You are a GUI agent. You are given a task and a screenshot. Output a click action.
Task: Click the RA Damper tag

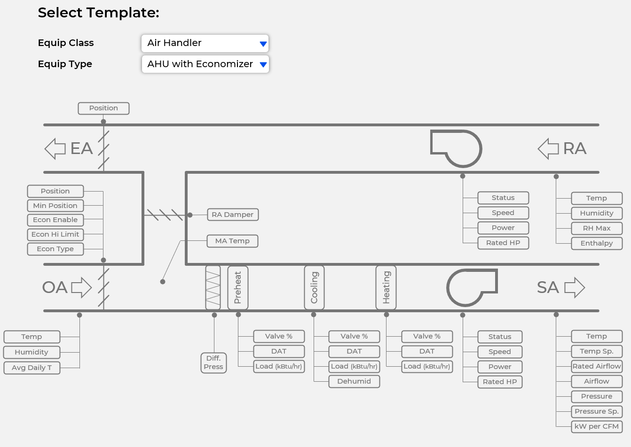pyautogui.click(x=233, y=215)
